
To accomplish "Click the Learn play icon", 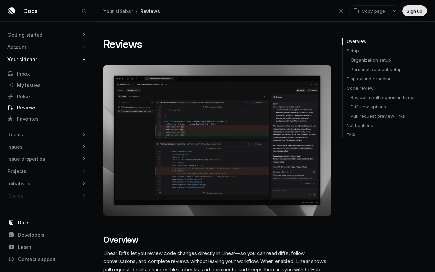I will [x=11, y=247].
